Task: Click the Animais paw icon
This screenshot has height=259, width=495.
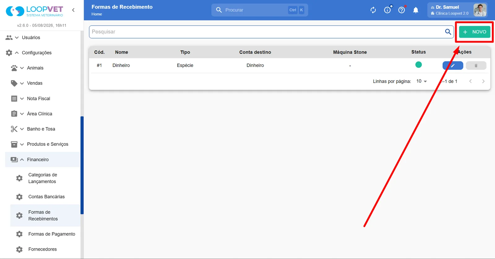Action: [x=14, y=68]
